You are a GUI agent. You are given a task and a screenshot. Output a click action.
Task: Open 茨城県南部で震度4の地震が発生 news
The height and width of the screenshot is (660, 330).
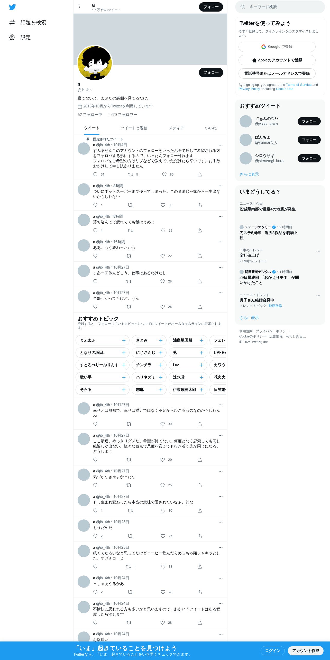[x=268, y=209]
